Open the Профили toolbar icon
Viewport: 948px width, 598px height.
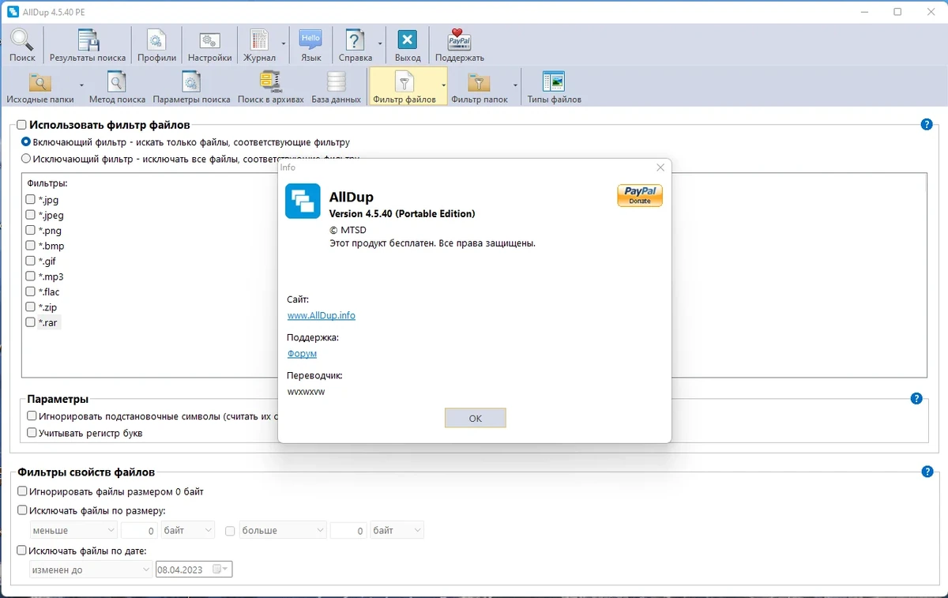[x=156, y=39]
